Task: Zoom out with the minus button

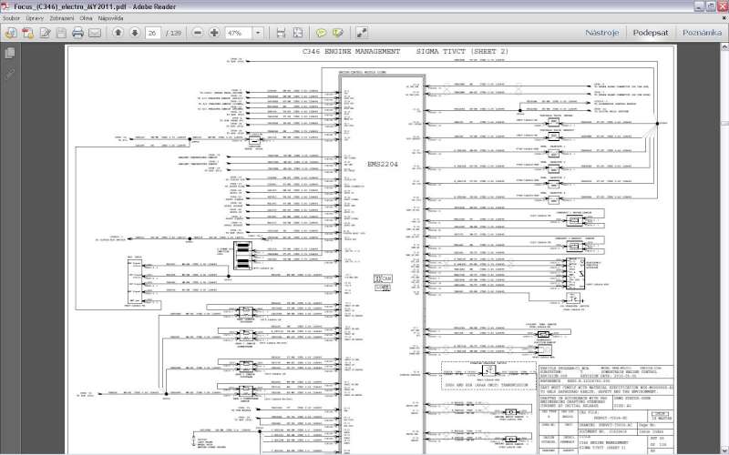Action: pos(198,33)
